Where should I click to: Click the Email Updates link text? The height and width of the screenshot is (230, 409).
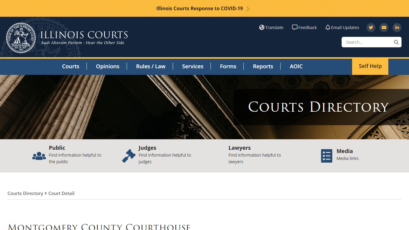tap(345, 28)
